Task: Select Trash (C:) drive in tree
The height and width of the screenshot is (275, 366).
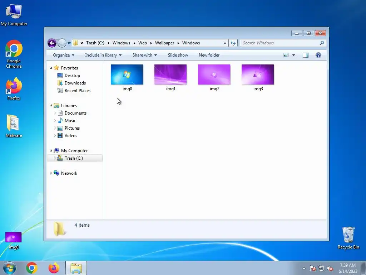Action: (x=74, y=158)
